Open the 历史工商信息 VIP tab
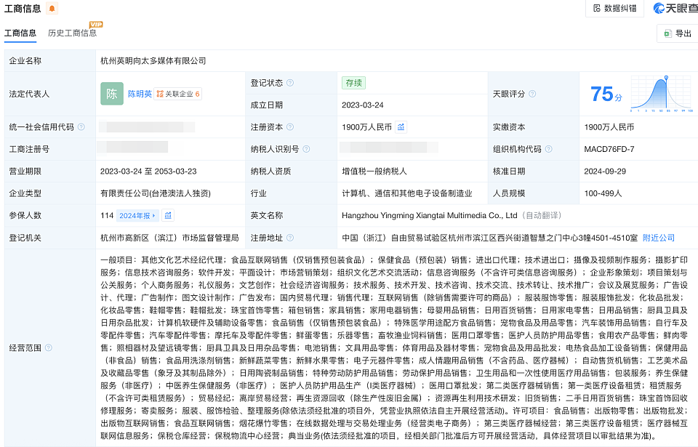Viewport: 698px width, 447px height. point(72,33)
